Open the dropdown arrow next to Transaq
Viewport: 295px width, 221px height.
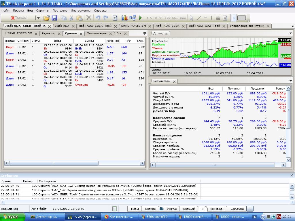click(x=38, y=18)
